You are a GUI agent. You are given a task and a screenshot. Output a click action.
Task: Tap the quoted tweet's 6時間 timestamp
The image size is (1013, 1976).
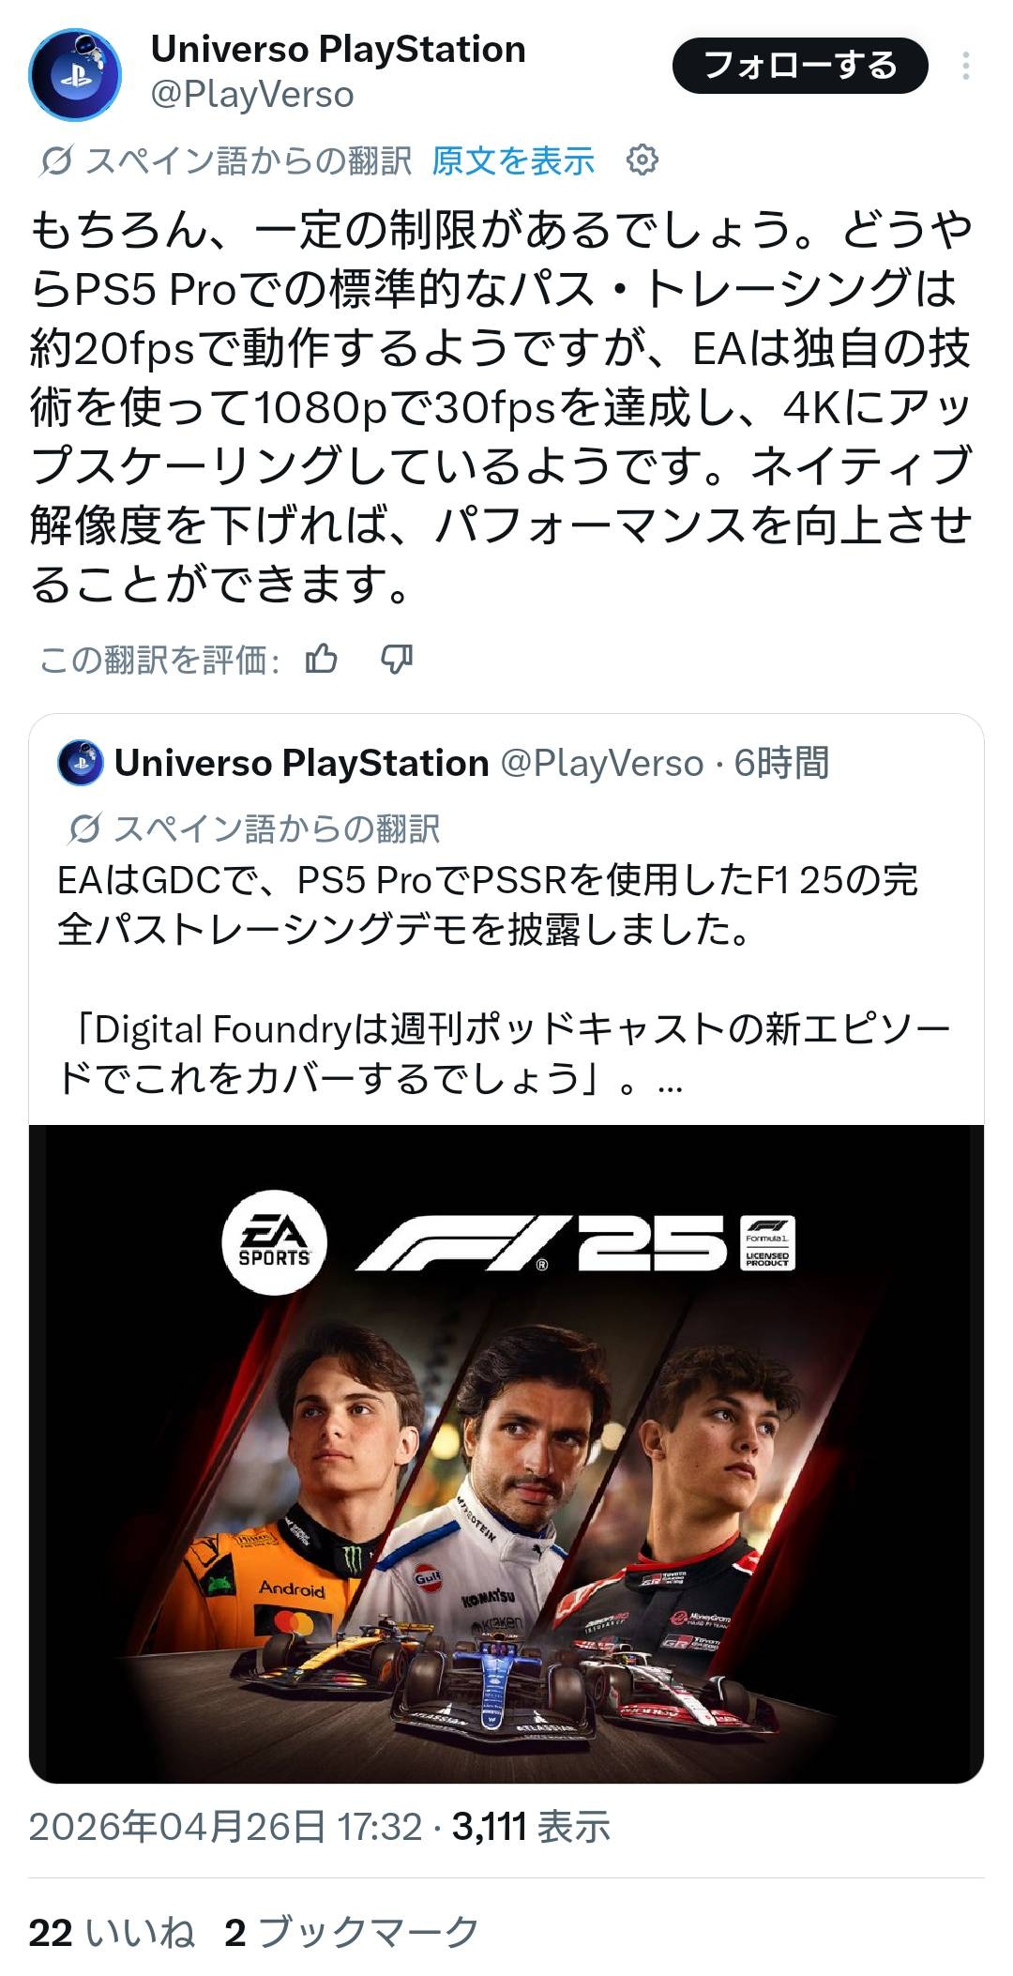point(781,764)
